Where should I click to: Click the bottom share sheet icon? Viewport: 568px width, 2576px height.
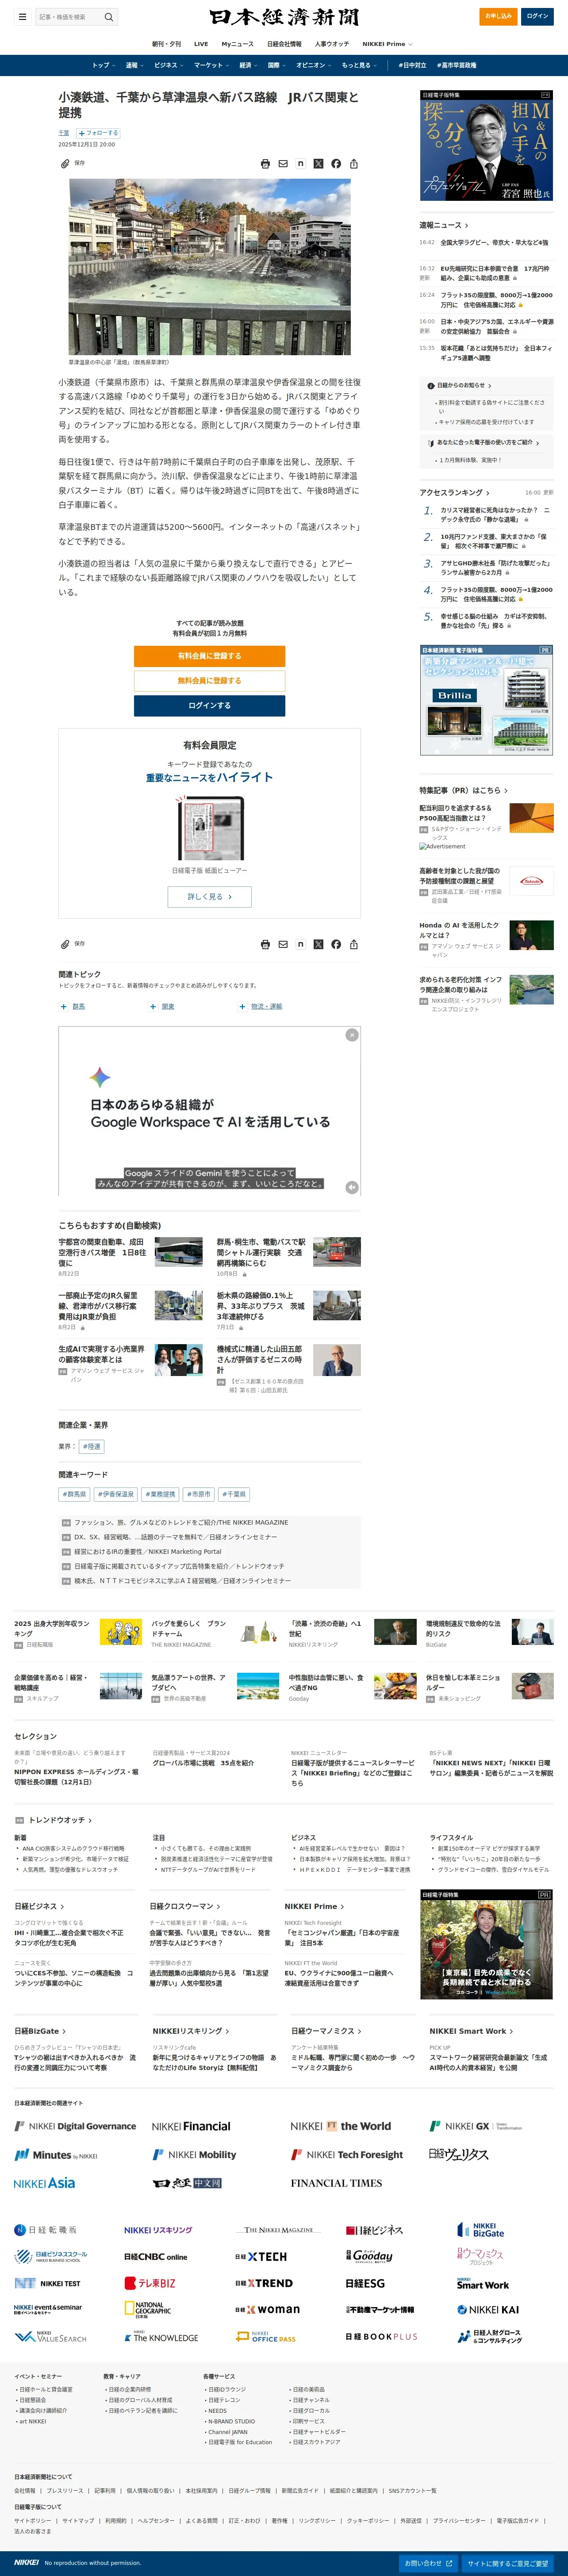pos(354,944)
